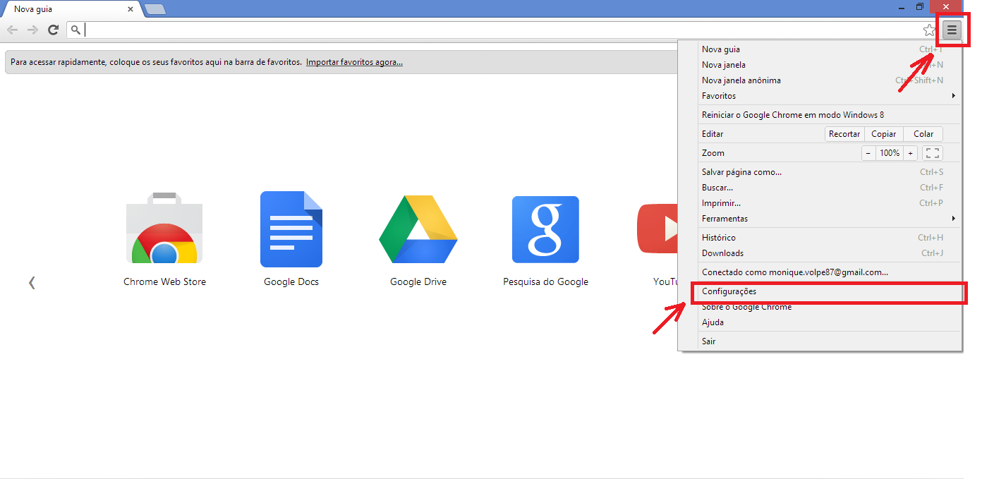Click the Copiar button
The width and height of the screenshot is (982, 479).
[x=883, y=134]
